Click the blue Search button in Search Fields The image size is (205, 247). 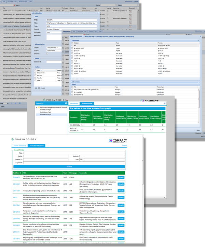click(69, 167)
